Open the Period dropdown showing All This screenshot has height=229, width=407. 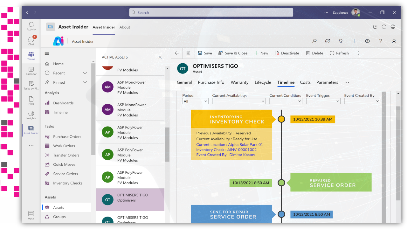(x=195, y=101)
